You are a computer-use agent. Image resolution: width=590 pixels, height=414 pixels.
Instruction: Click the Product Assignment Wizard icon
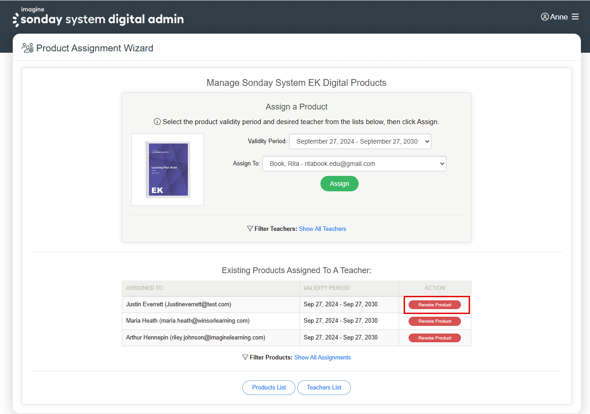pos(27,47)
